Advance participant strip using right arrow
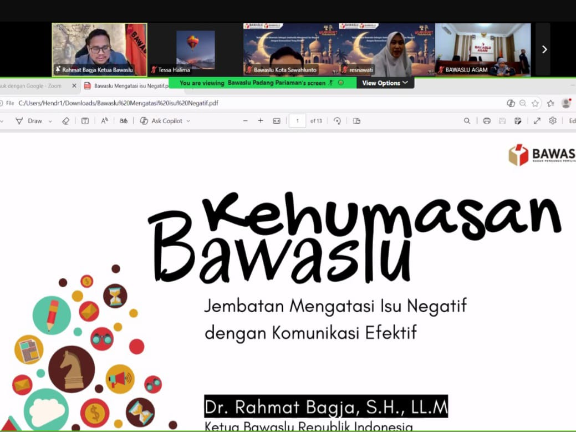Image resolution: width=576 pixels, height=432 pixels. point(544,49)
